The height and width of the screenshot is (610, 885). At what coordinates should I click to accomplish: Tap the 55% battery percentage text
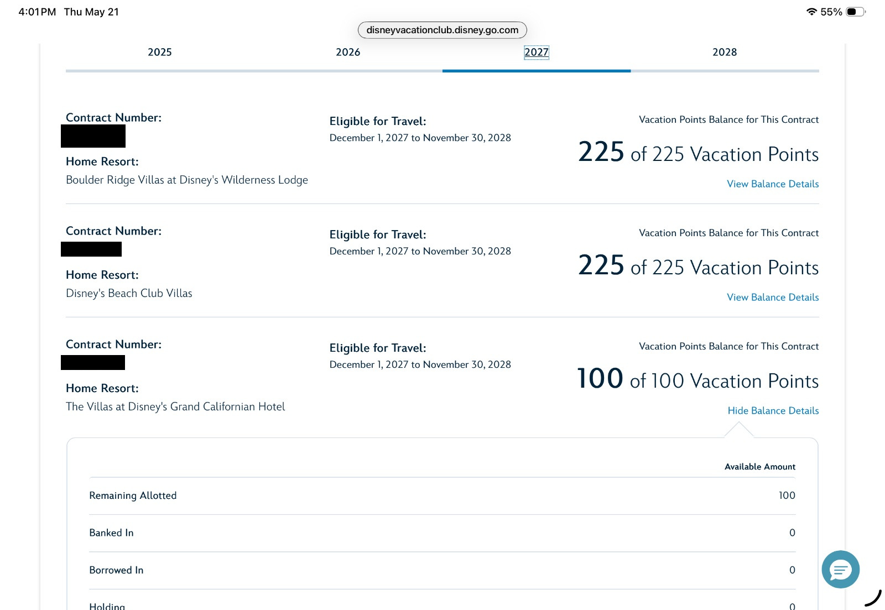click(831, 12)
